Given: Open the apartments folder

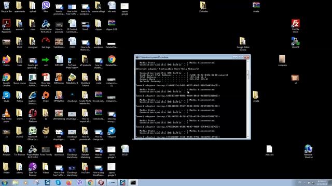Looking at the screenshot, I should point(19,6).
